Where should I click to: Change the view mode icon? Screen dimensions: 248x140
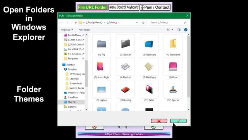coord(168,30)
